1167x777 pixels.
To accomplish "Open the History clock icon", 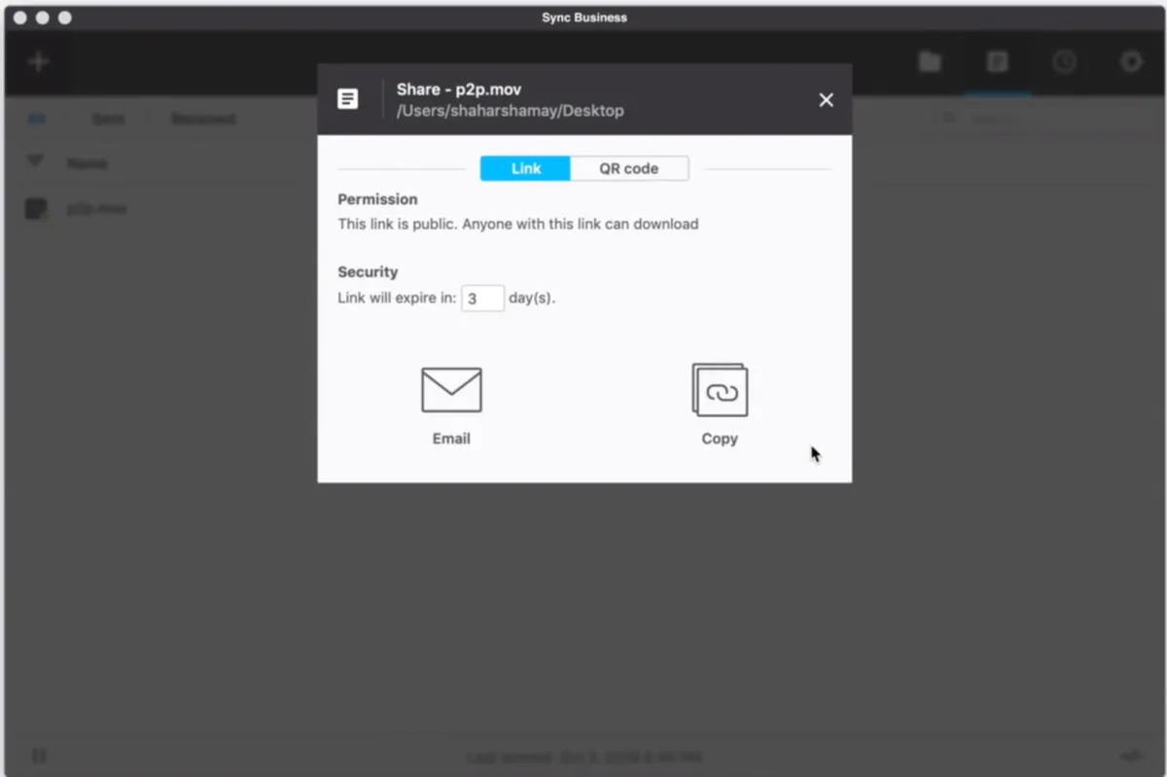I will coord(1064,61).
